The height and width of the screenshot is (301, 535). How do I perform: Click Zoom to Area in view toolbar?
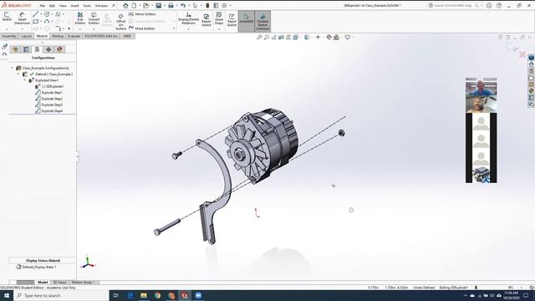267,37
